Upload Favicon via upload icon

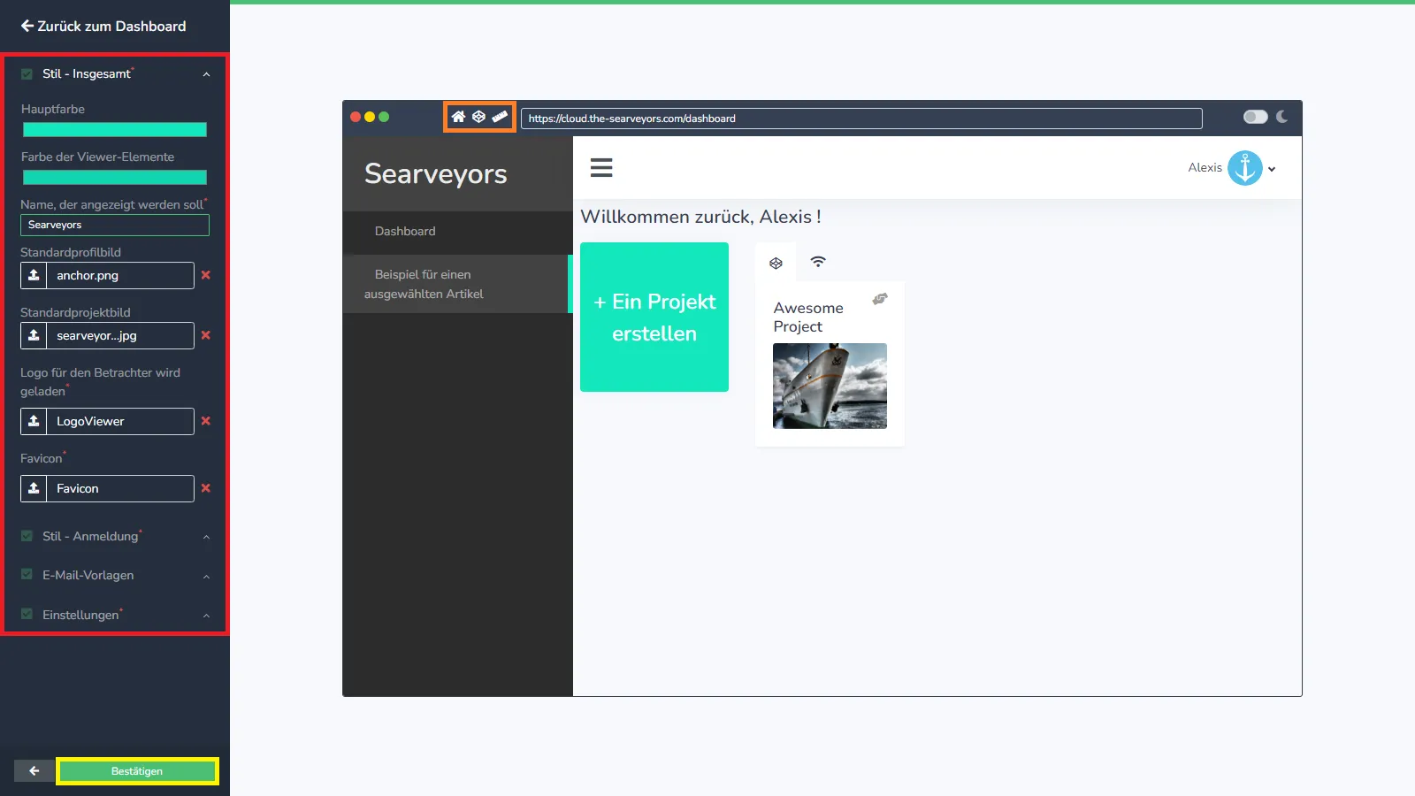(x=34, y=488)
